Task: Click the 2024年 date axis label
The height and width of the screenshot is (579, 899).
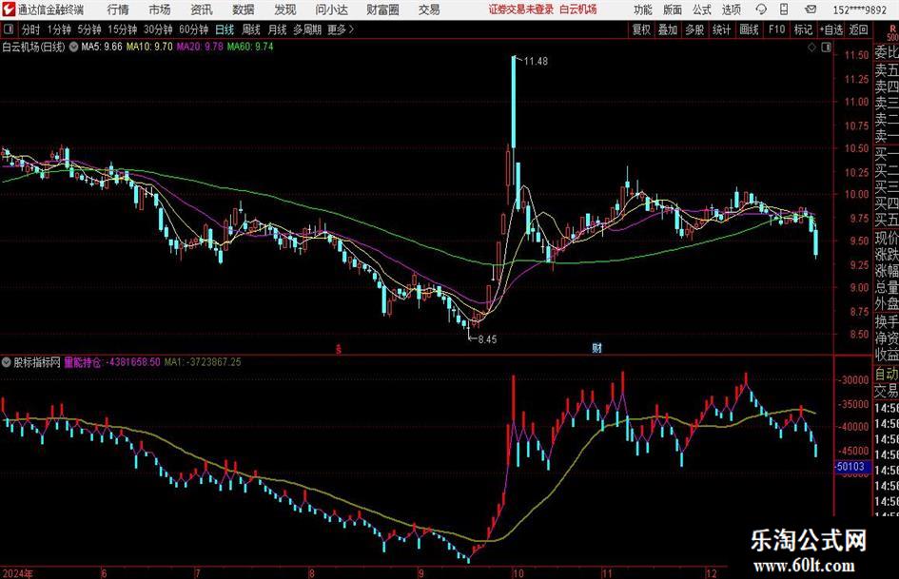Action: pos(18,572)
